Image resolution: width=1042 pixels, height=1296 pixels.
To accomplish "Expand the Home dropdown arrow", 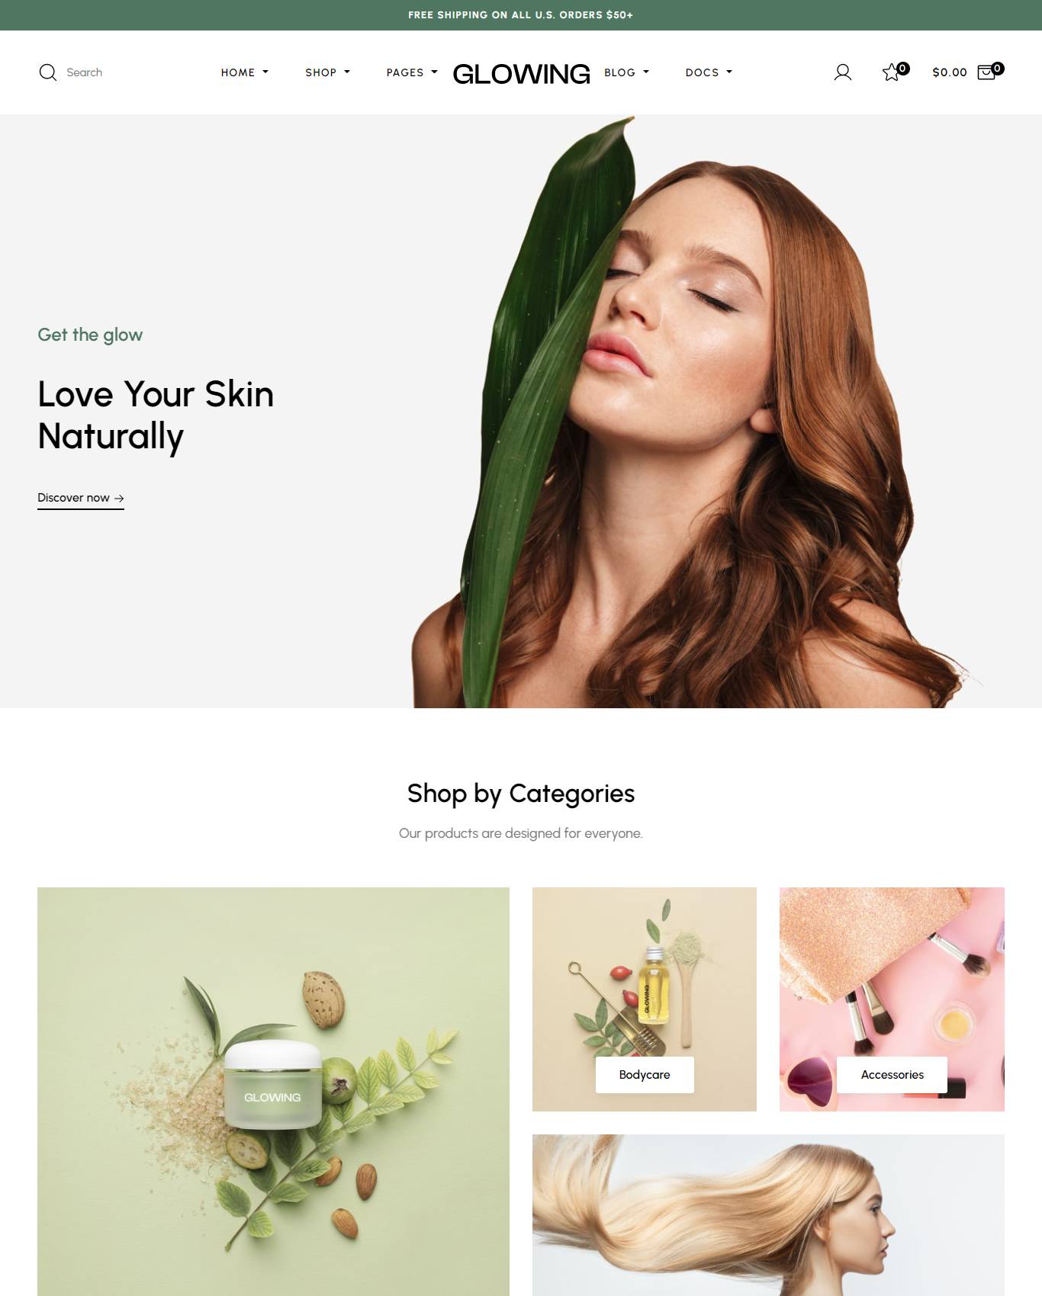I will 265,72.
